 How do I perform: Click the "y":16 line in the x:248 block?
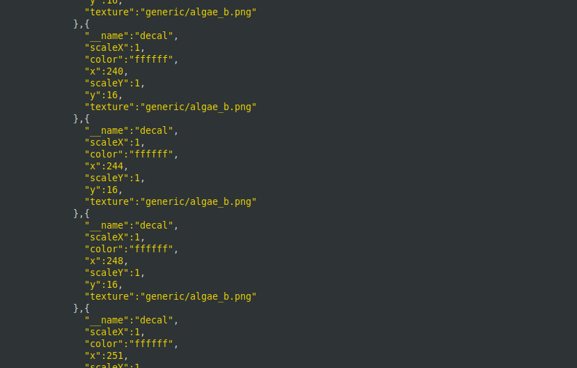point(104,284)
